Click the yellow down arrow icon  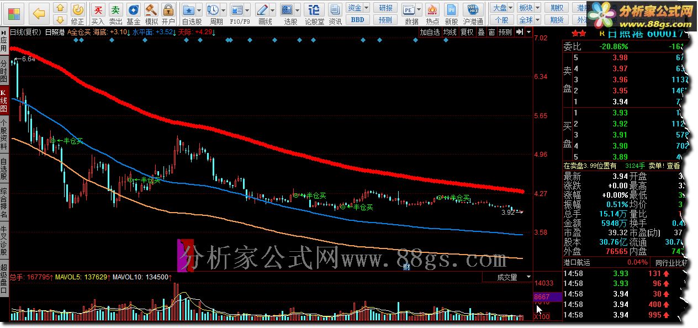pyautogui.click(x=61, y=20)
